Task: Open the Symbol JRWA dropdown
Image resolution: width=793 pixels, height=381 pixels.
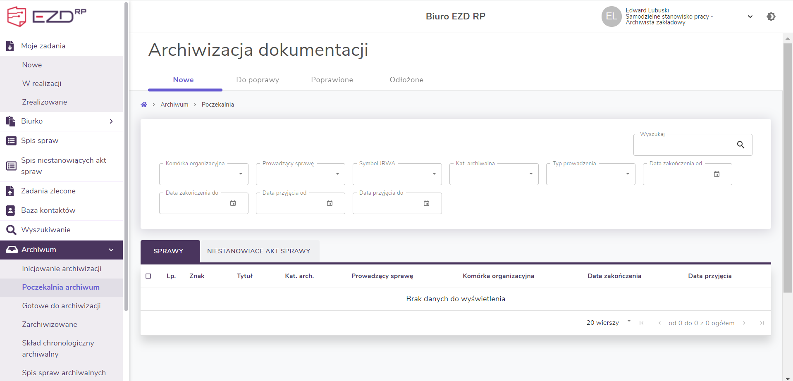Action: pyautogui.click(x=434, y=174)
